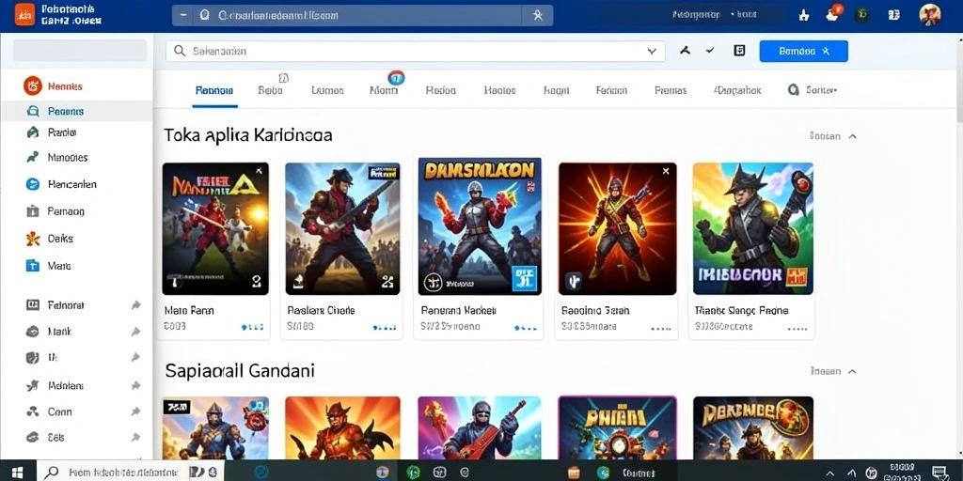The height and width of the screenshot is (481, 963).
Task: Click the Thanbe Sange Regne title
Action: [x=741, y=310]
